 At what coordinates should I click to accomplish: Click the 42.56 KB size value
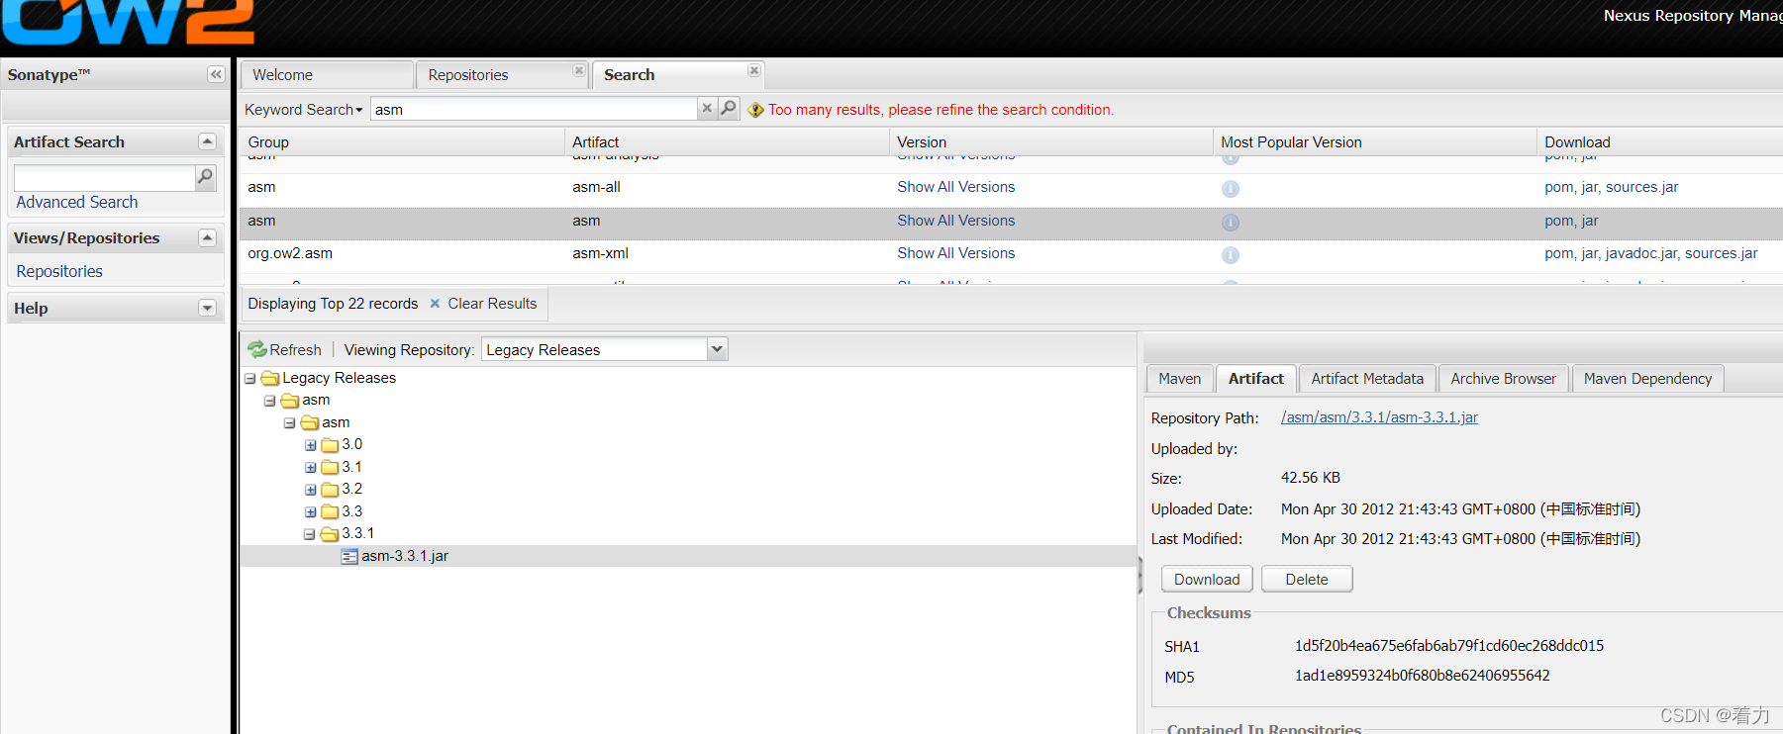pos(1311,478)
